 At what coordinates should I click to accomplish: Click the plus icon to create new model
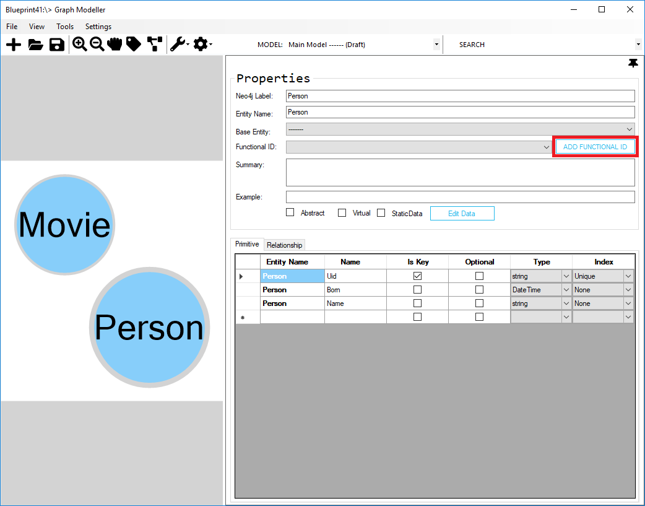click(14, 45)
